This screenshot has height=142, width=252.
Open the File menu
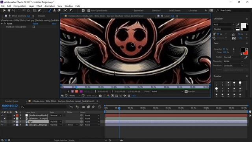3,6
